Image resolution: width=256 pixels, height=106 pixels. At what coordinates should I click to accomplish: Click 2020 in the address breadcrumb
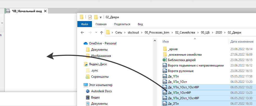[x=218, y=32]
